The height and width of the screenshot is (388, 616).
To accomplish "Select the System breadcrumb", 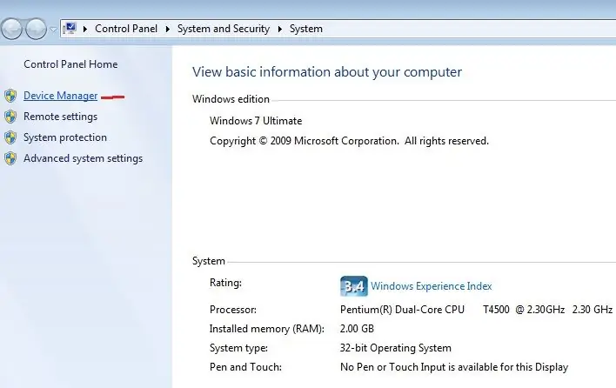I will [x=306, y=29].
